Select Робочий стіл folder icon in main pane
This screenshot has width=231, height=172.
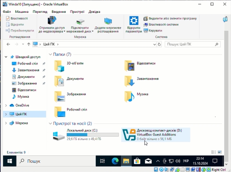point(60,112)
